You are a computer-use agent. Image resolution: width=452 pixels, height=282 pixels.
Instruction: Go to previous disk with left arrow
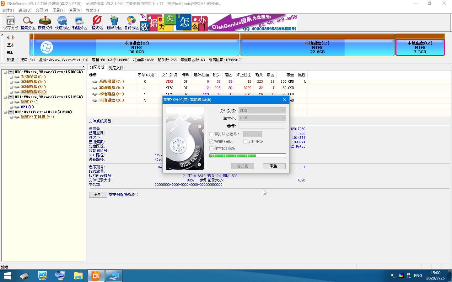8,37
